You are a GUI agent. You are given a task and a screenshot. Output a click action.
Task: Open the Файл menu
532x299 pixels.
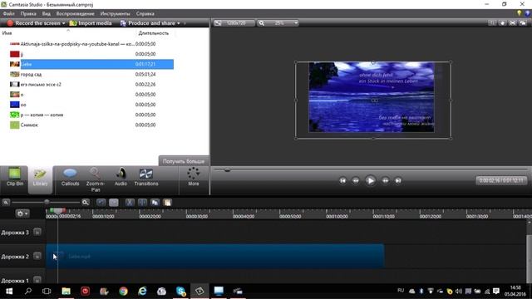click(9, 13)
